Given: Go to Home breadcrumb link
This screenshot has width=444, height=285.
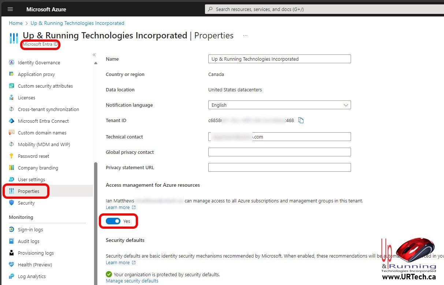Looking at the screenshot, I should point(16,23).
